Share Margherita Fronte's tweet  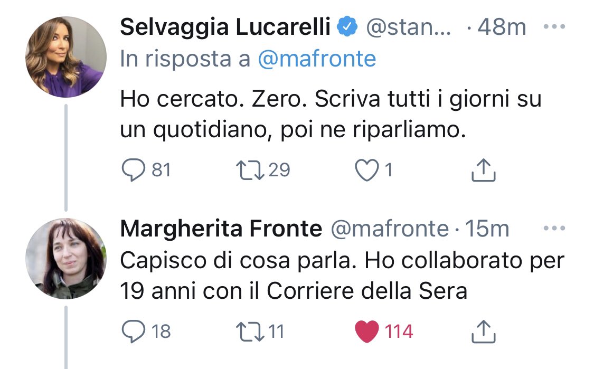[x=483, y=332]
